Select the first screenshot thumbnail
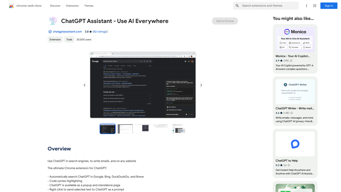341x192 pixels. tap(108, 129)
